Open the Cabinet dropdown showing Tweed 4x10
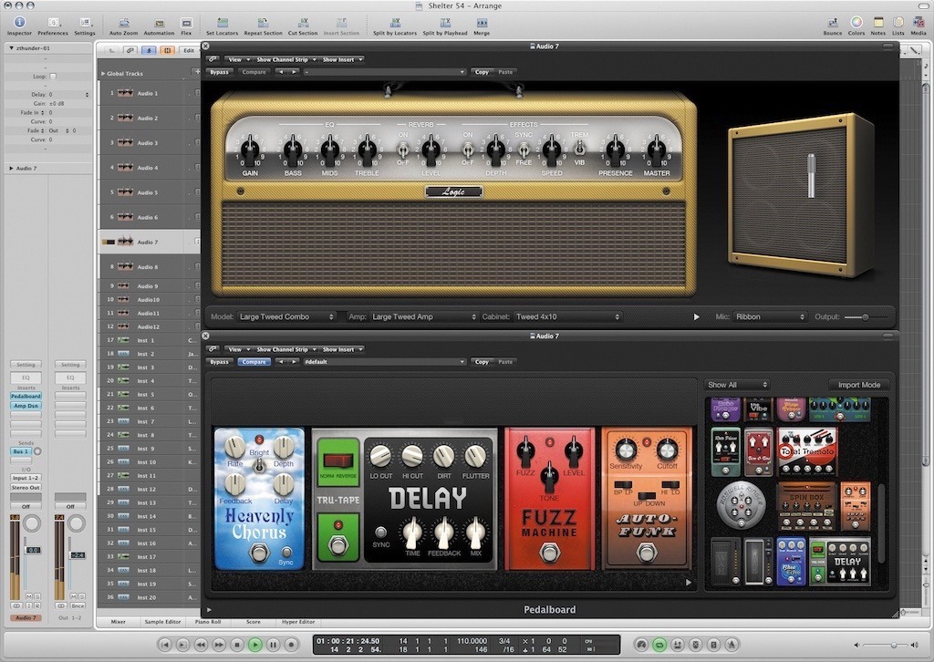This screenshot has width=934, height=662. 567,316
